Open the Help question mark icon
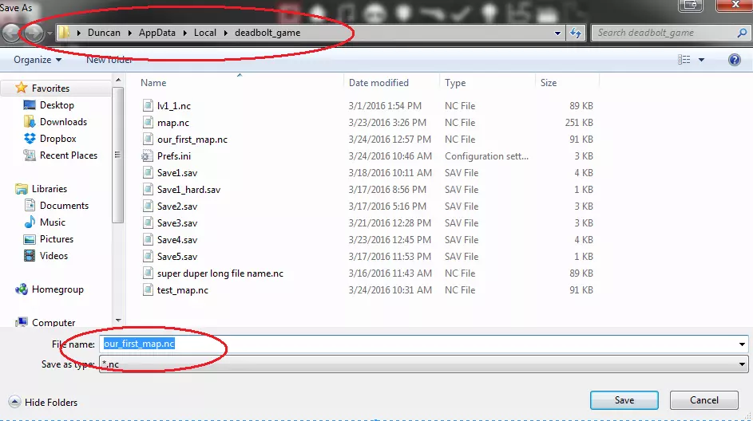Viewport: 753px width, 421px height. coord(735,60)
